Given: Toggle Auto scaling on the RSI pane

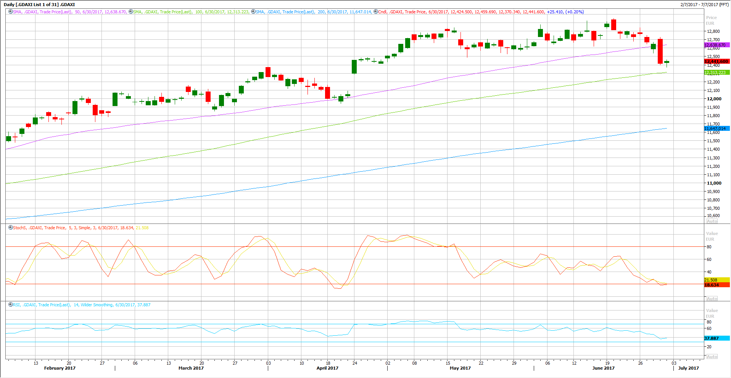Looking at the screenshot, I should [x=712, y=357].
